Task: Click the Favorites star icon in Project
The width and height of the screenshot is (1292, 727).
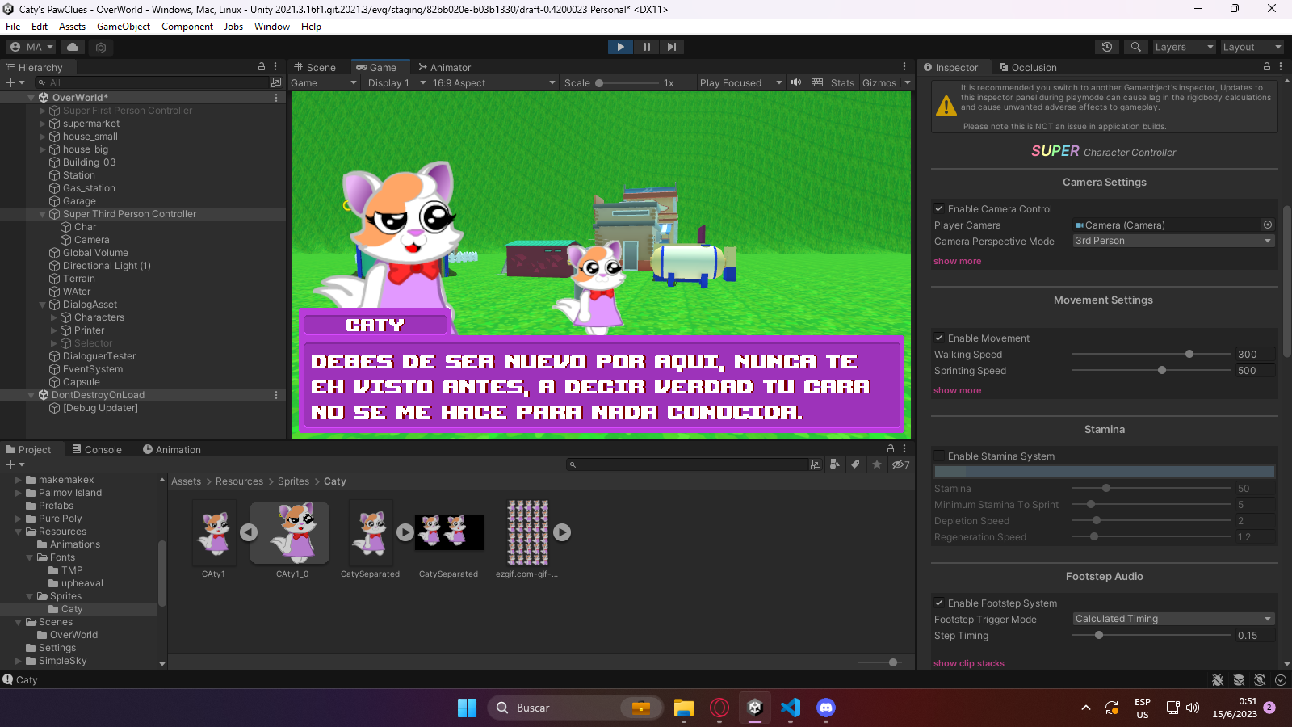Action: point(877,464)
